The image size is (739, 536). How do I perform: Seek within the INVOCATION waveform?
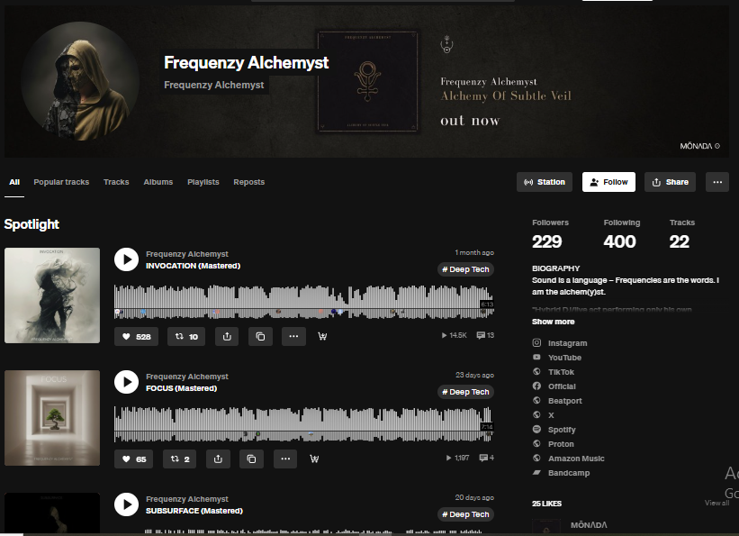click(304, 302)
